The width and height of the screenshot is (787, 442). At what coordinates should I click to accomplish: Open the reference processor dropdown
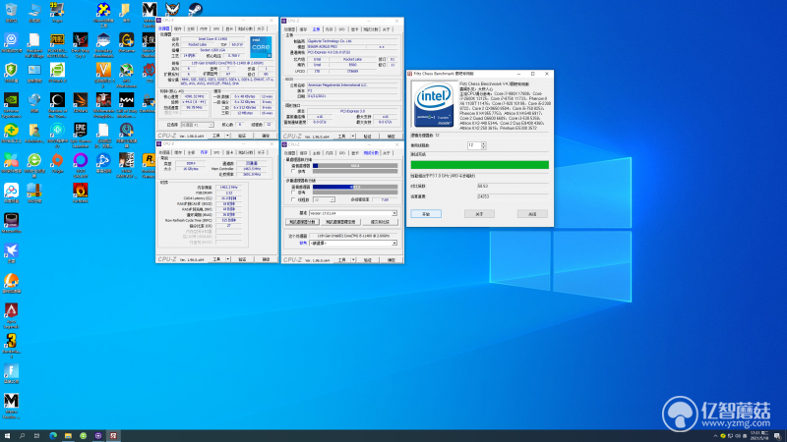[x=353, y=243]
